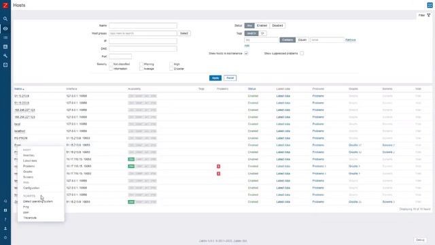The height and width of the screenshot is (245, 435).
Task: Click the Add tag link
Action: click(247, 46)
